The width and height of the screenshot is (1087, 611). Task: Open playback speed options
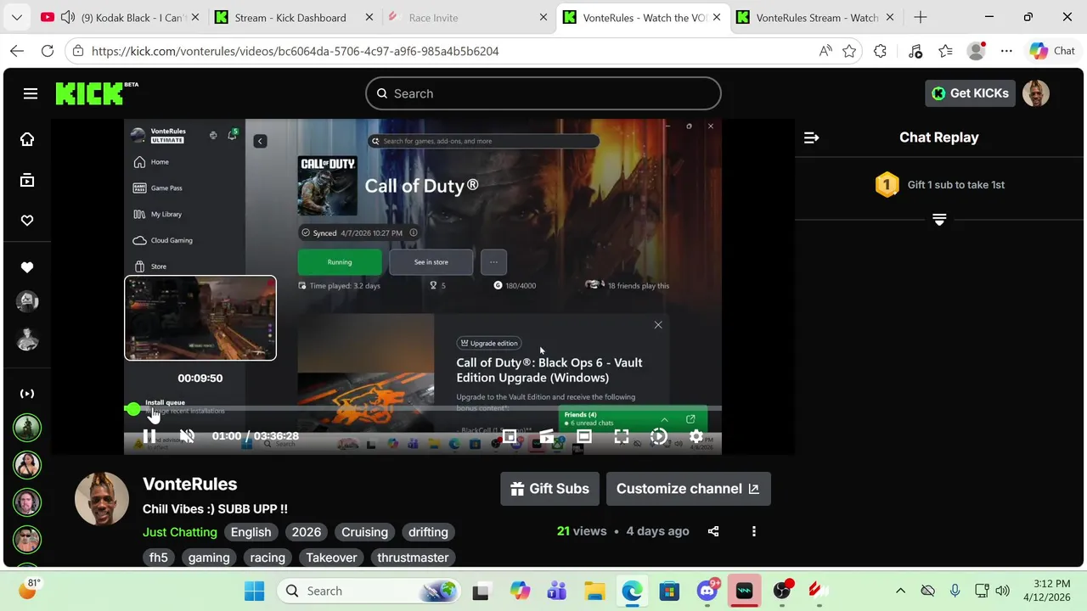659,436
